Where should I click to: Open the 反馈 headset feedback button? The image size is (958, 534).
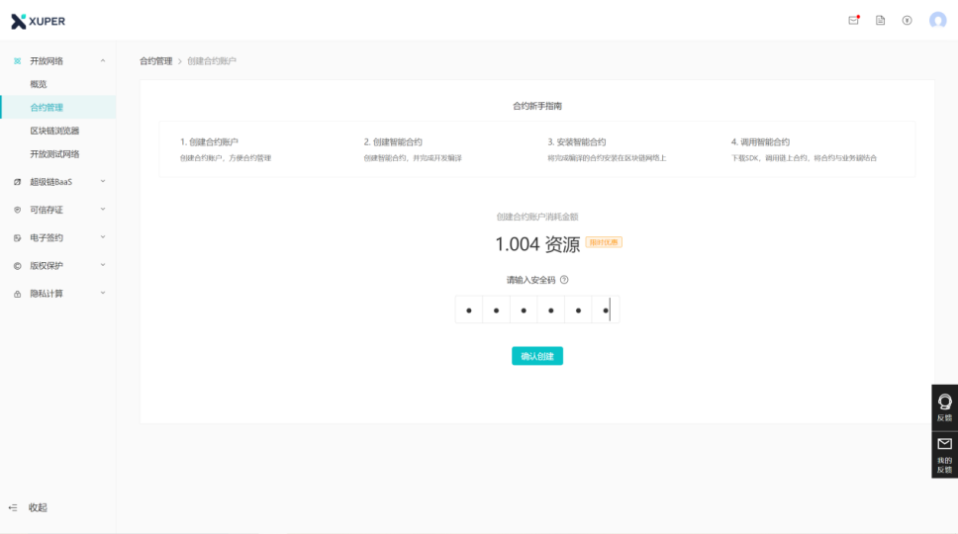[944, 406]
